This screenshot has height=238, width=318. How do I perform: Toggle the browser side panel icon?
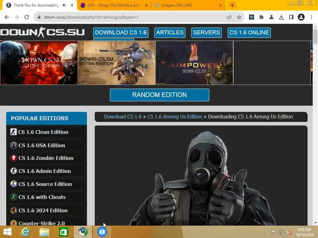pyautogui.click(x=291, y=17)
